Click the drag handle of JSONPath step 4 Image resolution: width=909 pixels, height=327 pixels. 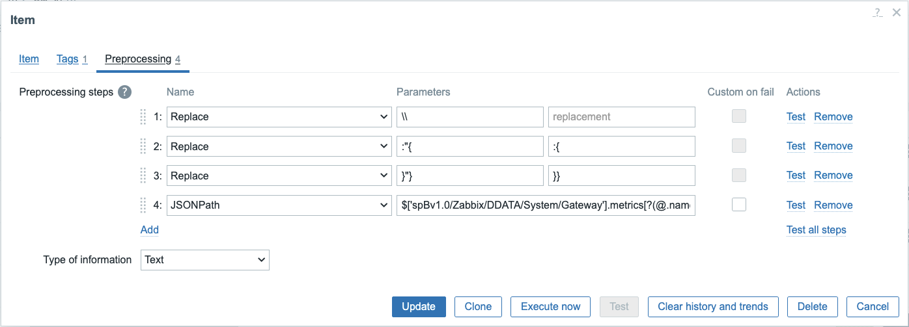click(144, 205)
